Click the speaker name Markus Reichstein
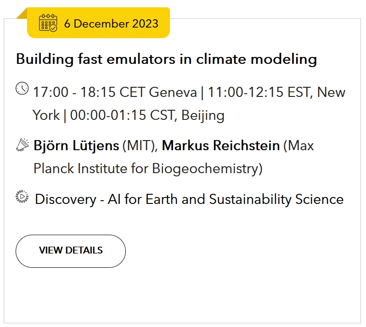This screenshot has width=366, height=327. 221,146
